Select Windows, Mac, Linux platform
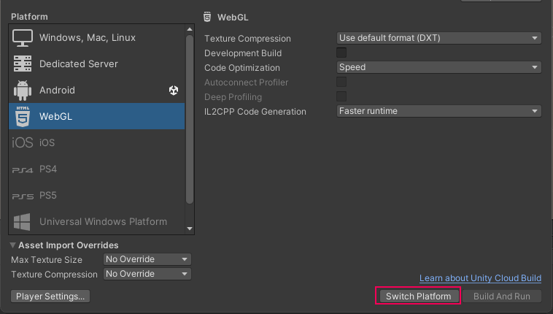 pos(96,38)
